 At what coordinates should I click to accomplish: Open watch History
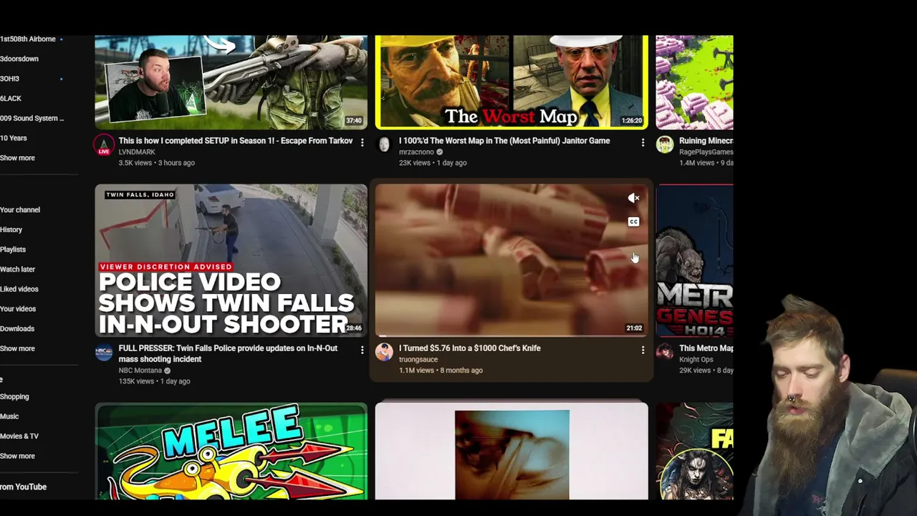click(x=11, y=229)
